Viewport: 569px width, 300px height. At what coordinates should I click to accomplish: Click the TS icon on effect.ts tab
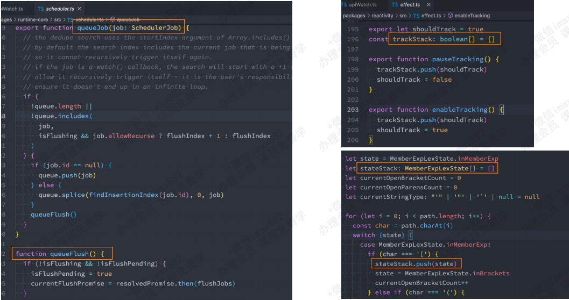[x=395, y=5]
